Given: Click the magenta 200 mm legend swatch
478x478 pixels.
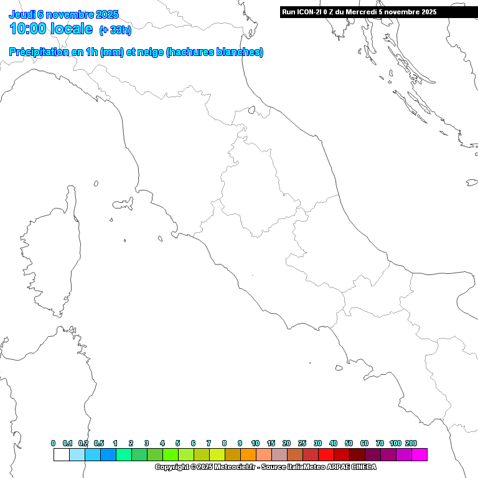Looking at the screenshot, I should click(419, 455).
